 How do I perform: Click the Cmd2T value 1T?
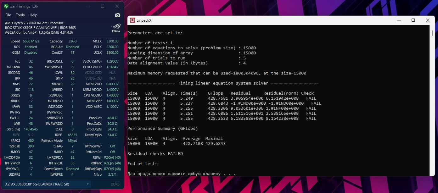pos(72,52)
